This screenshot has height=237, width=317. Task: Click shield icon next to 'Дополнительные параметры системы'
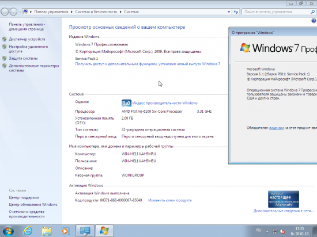click(x=4, y=66)
